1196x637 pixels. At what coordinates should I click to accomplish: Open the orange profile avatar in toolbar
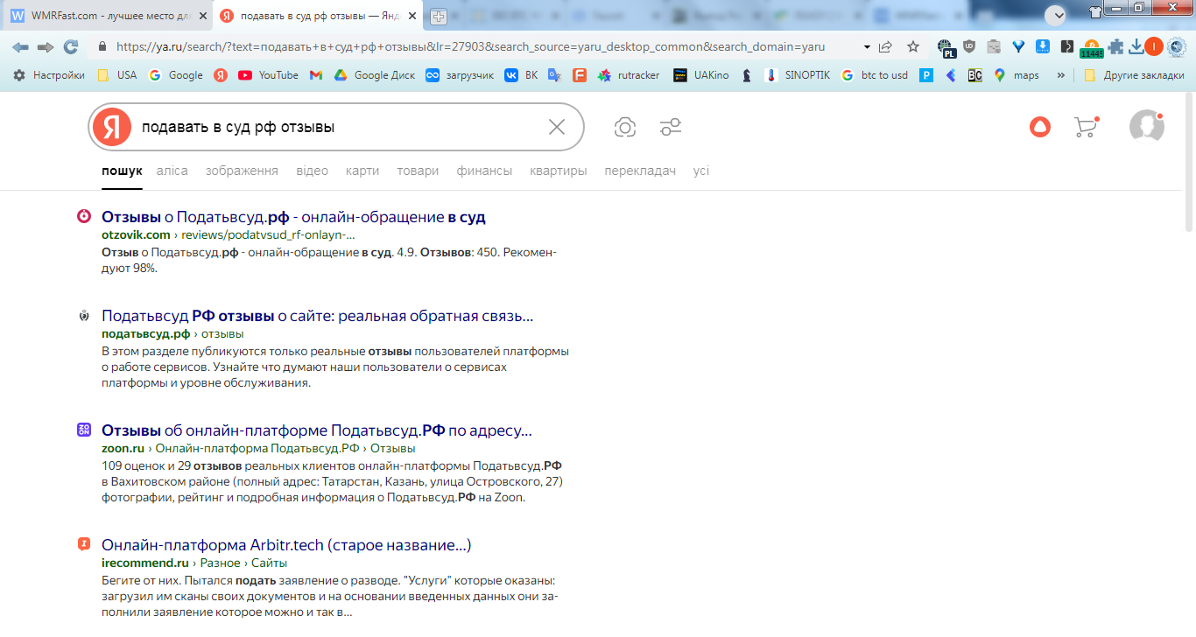[x=1154, y=46]
